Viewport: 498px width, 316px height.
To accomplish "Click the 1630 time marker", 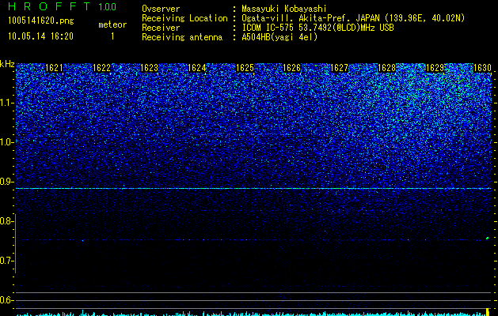I will coord(482,68).
